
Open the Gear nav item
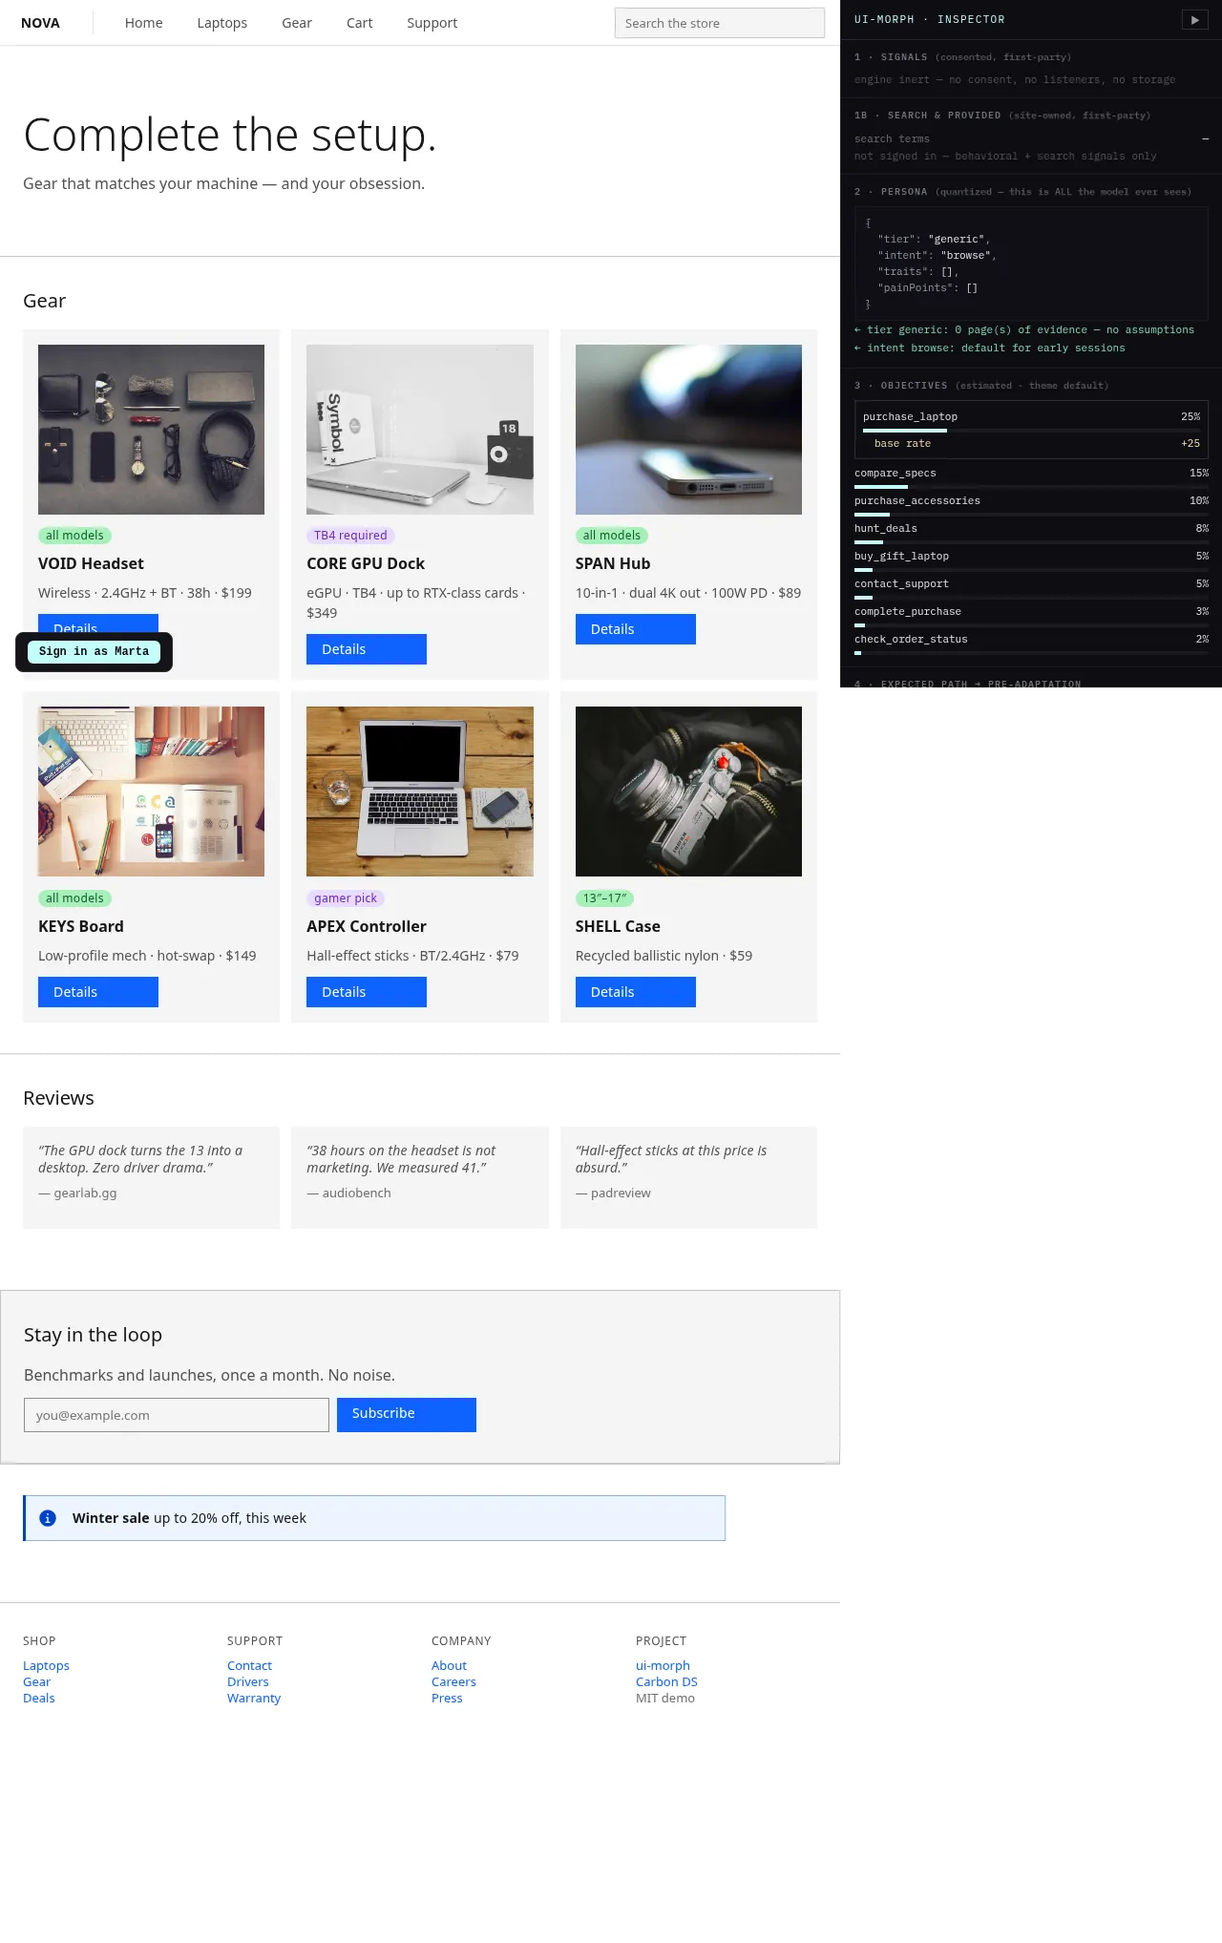coord(297,23)
